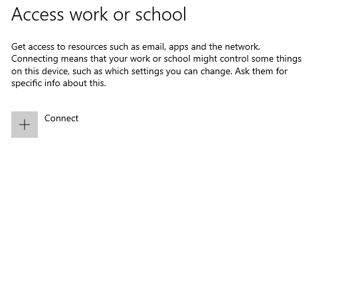Image resolution: width=350 pixels, height=285 pixels.
Task: Click the word 'network.' in the description
Action: tap(242, 47)
